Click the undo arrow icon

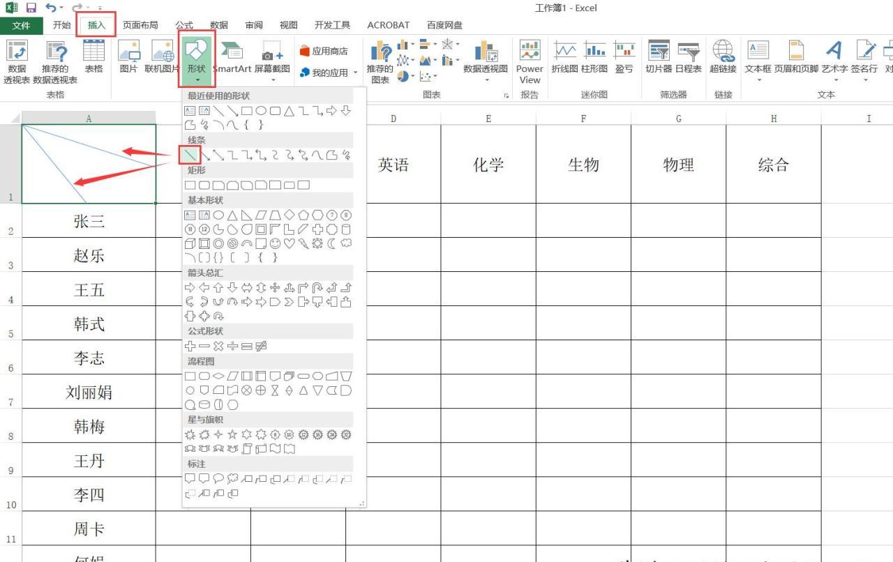[x=51, y=8]
